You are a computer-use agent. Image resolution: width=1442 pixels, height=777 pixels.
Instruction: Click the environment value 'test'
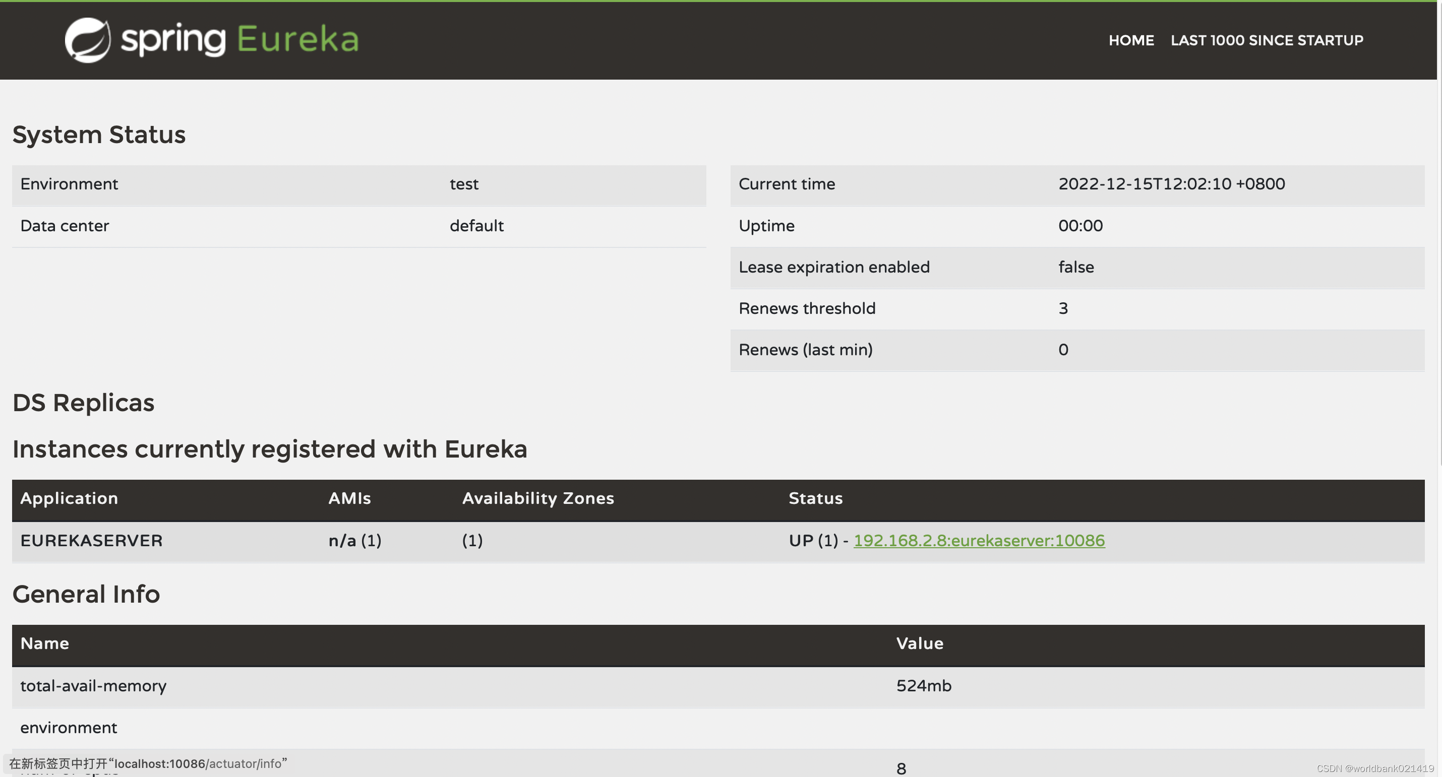click(x=464, y=184)
